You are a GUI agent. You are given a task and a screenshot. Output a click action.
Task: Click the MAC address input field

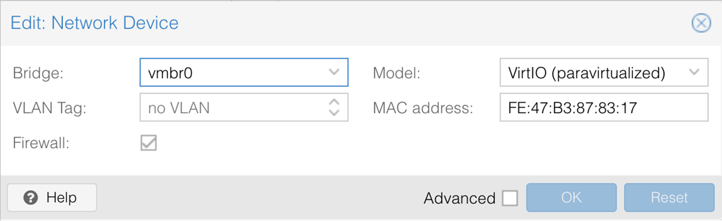coord(604,108)
